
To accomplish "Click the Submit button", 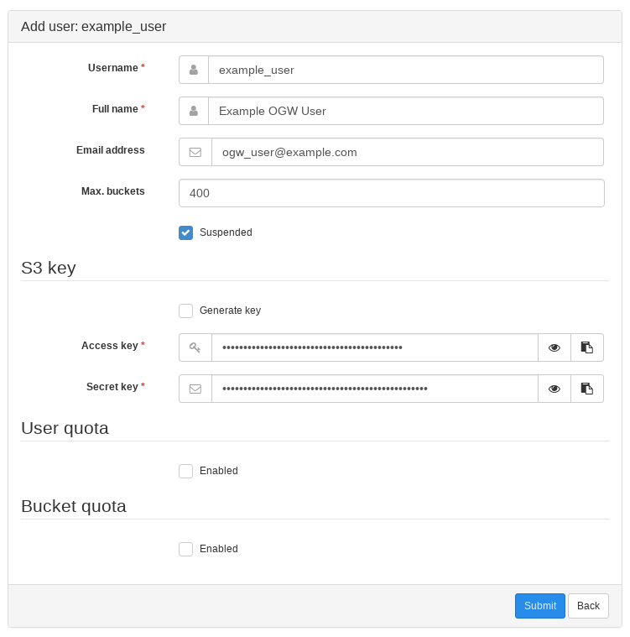I will (539, 606).
